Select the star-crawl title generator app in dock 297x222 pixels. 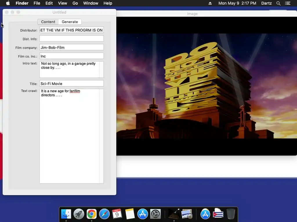174,214
